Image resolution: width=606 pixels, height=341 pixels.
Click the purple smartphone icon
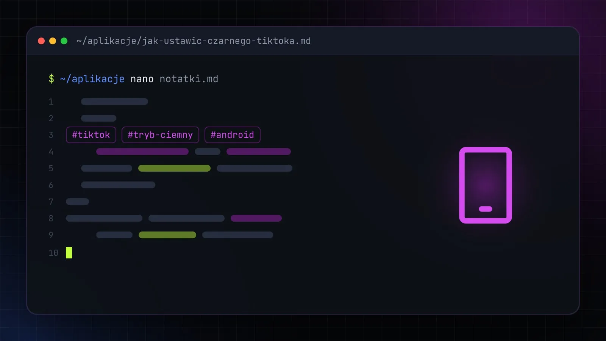click(x=485, y=185)
